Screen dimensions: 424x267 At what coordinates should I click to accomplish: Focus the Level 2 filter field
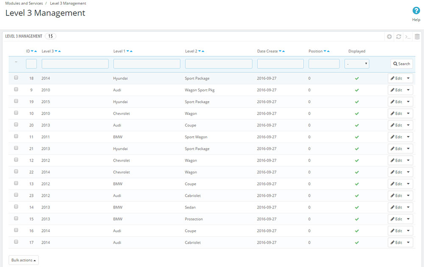(x=219, y=64)
